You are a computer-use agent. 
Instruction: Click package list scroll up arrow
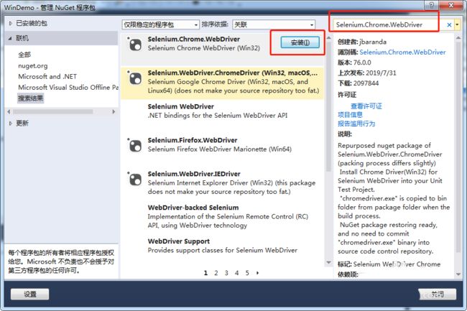click(329, 38)
